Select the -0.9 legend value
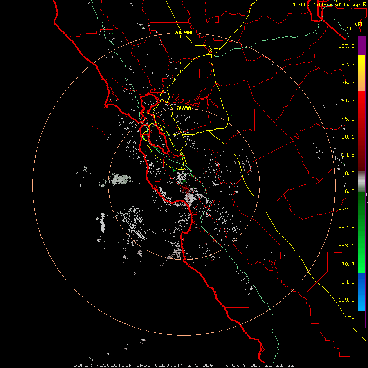The image size is (368, 368). click(348, 173)
